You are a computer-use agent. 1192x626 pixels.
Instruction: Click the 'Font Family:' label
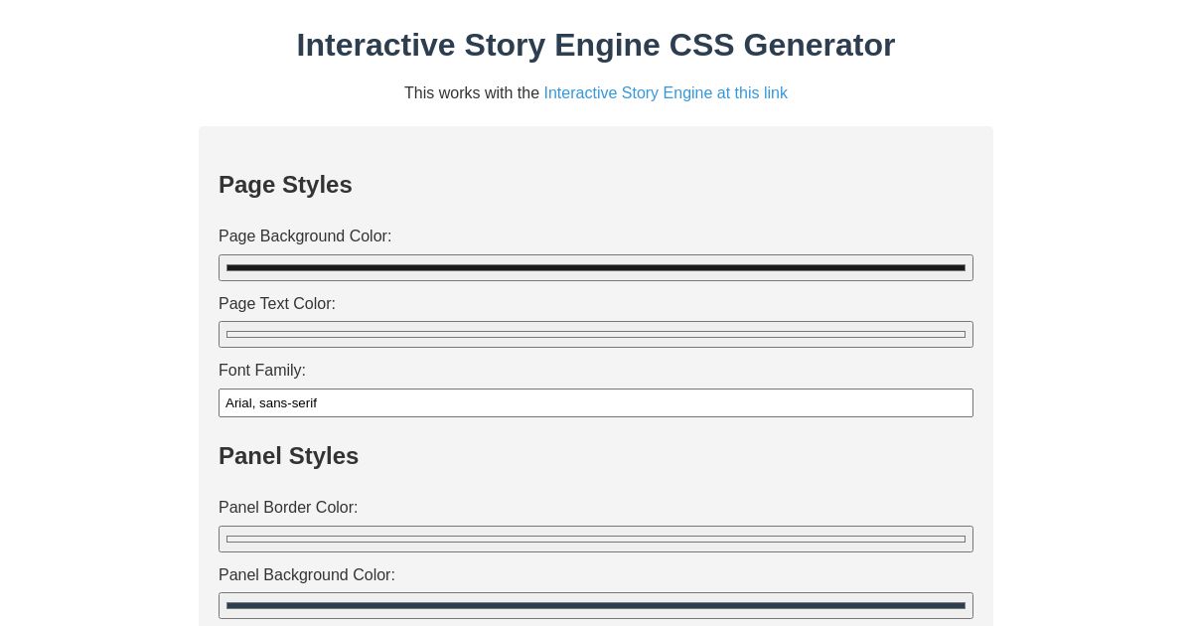coord(262,371)
